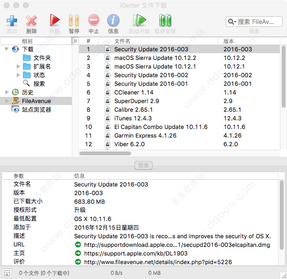This screenshot has width=287, height=279.
Task: Click the 信息 panel divider button
Action: 143,165
